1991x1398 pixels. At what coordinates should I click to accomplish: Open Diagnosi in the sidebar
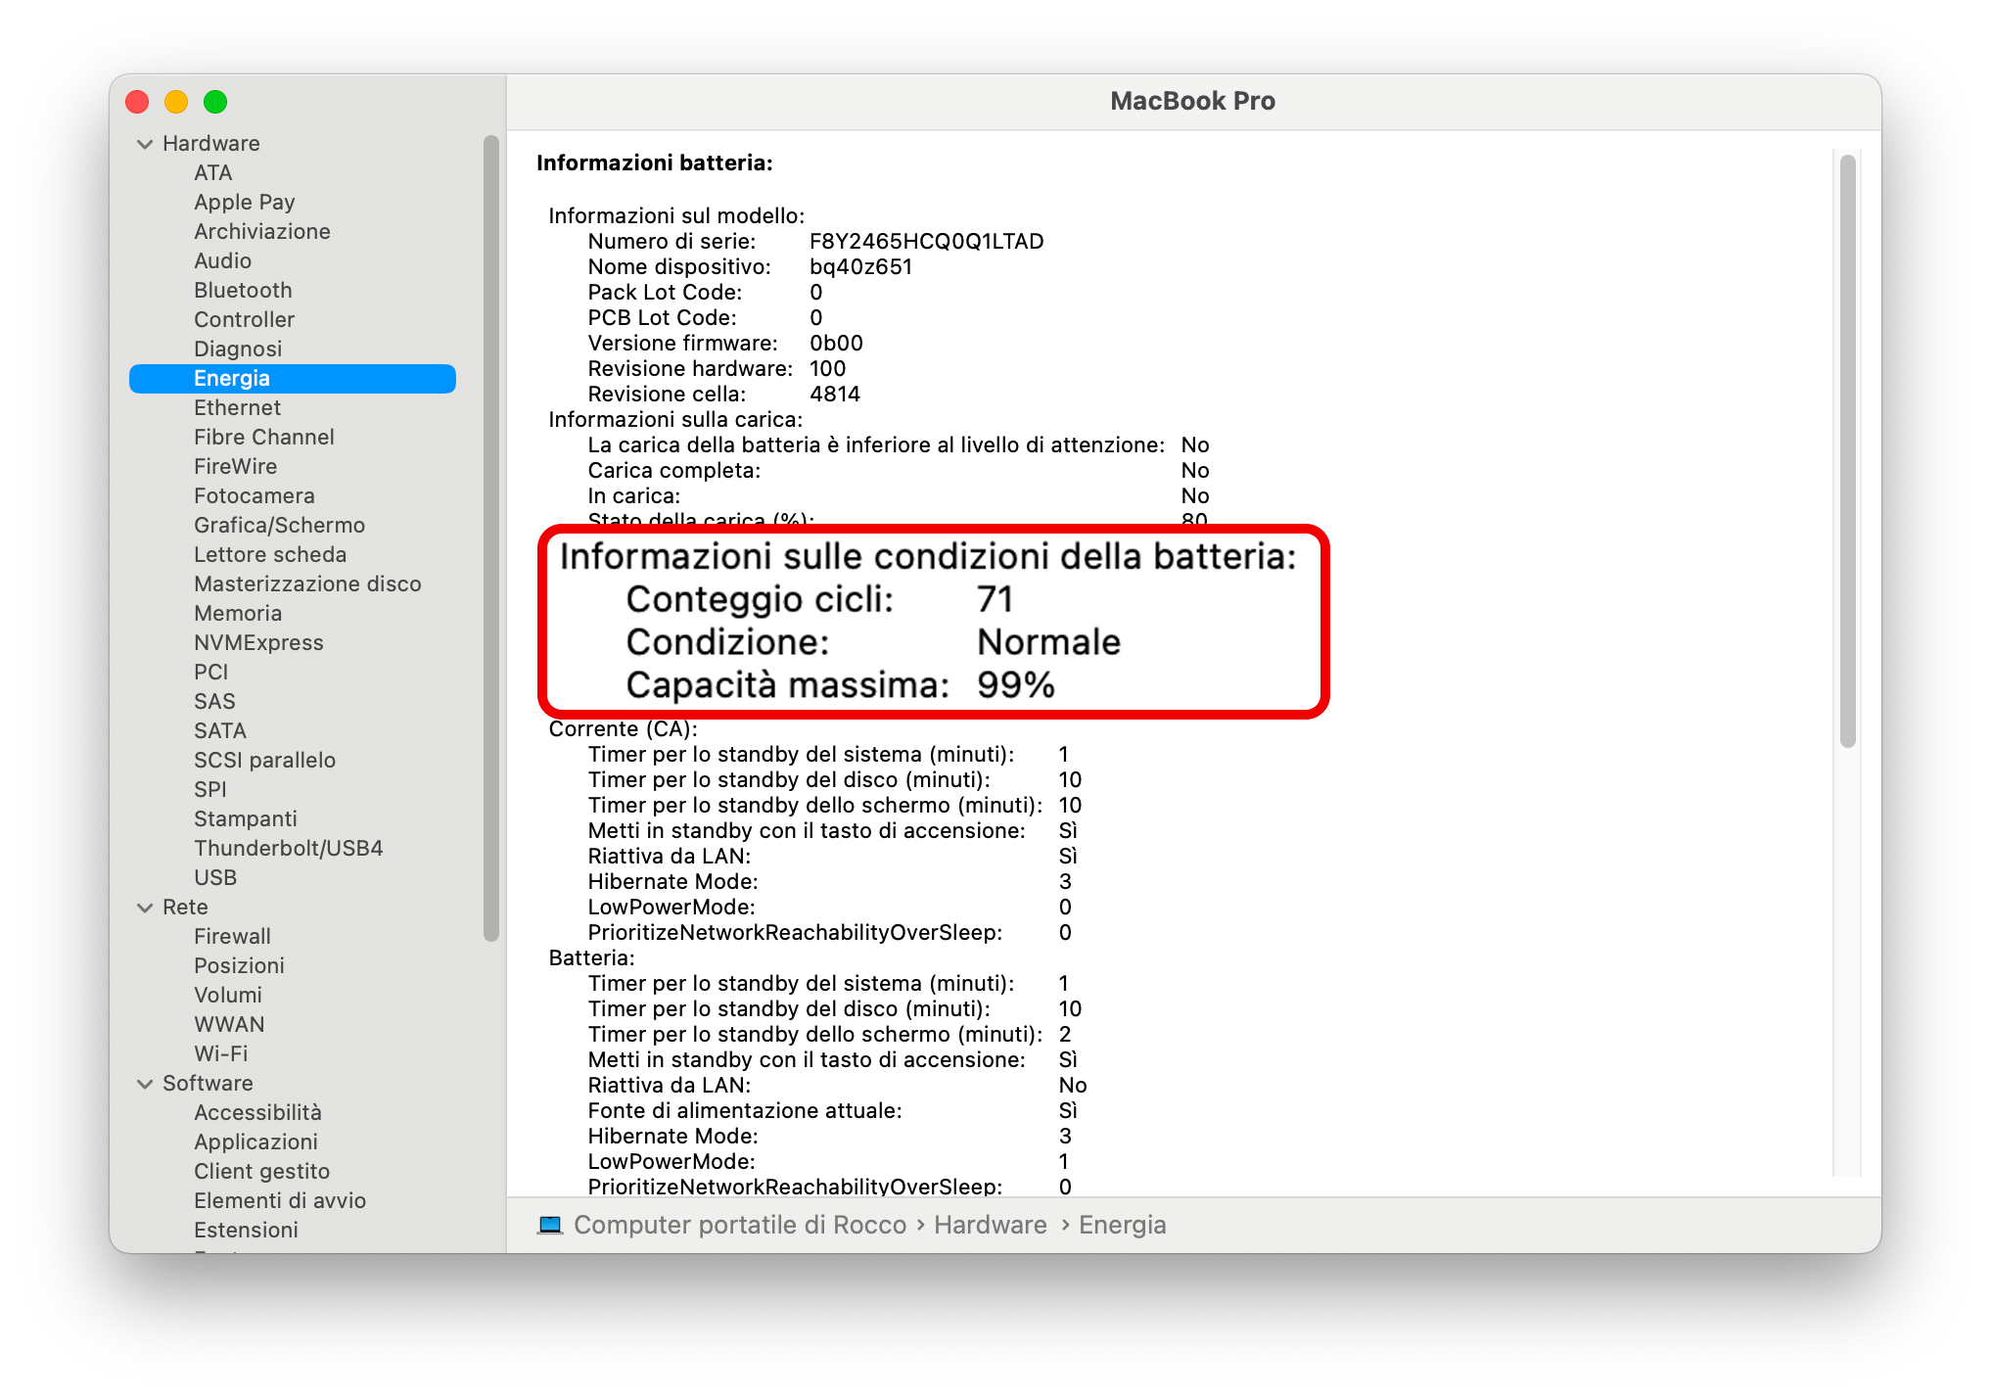click(x=238, y=349)
